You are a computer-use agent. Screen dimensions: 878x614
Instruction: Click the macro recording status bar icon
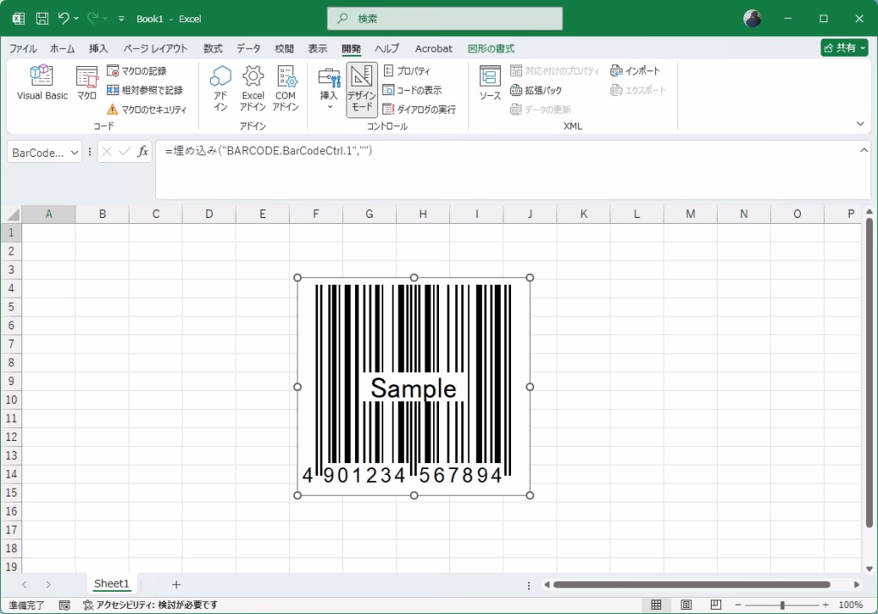(x=64, y=605)
